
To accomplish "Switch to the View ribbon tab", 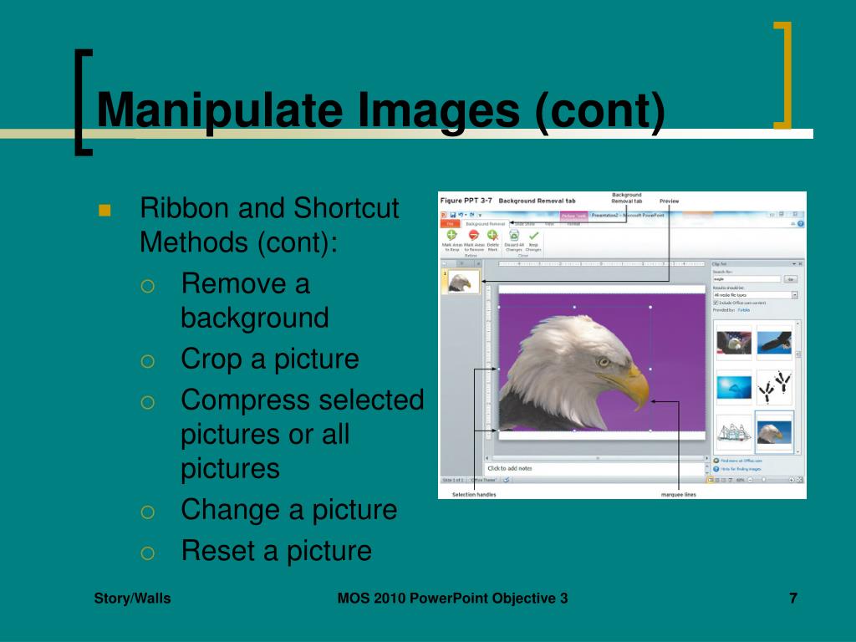I will point(549,224).
